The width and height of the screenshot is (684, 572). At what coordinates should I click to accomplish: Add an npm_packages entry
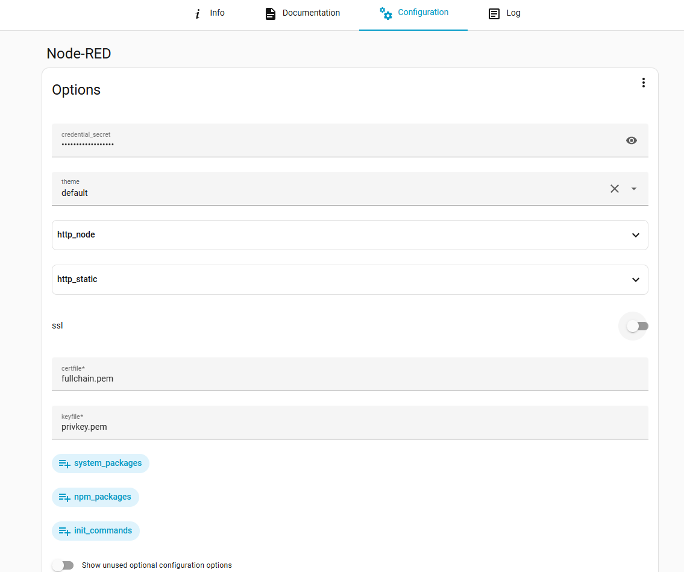102,497
